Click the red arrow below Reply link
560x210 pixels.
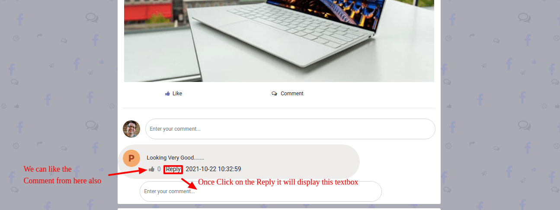(189, 182)
